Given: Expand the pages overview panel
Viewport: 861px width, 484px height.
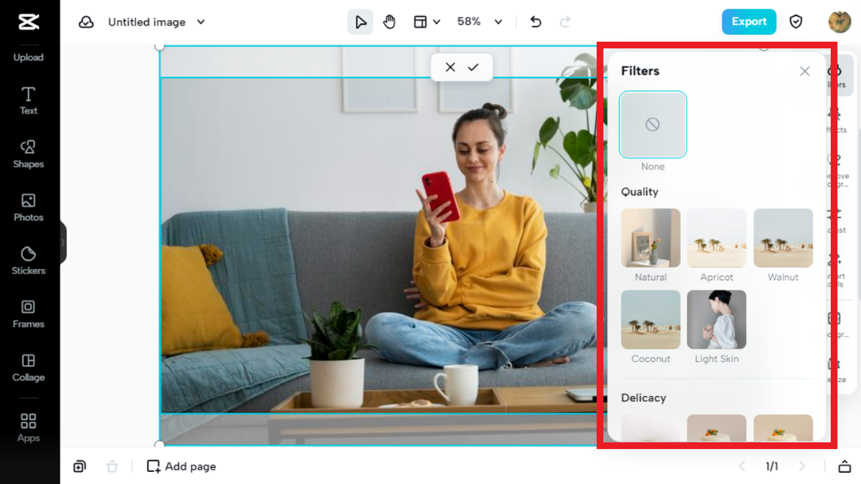Looking at the screenshot, I should [x=844, y=467].
